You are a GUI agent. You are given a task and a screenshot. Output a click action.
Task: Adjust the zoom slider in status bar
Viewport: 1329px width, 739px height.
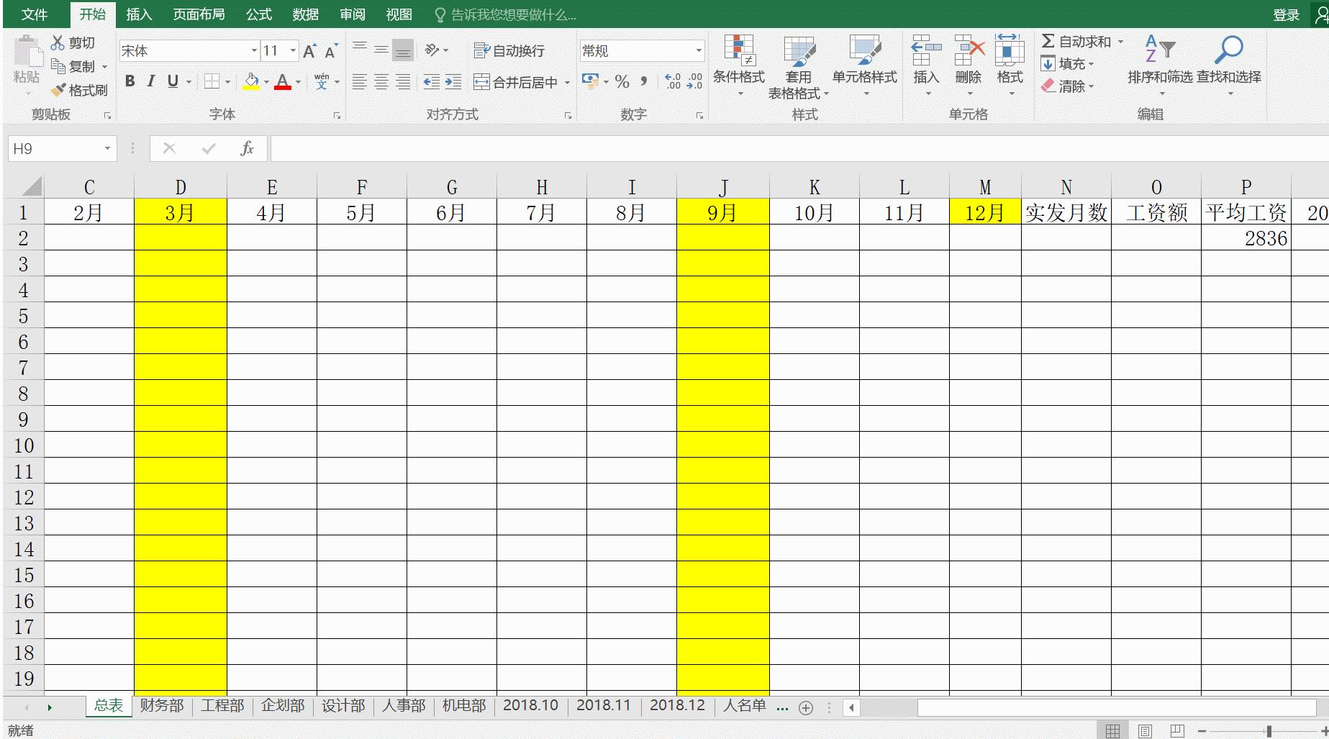(x=1269, y=731)
